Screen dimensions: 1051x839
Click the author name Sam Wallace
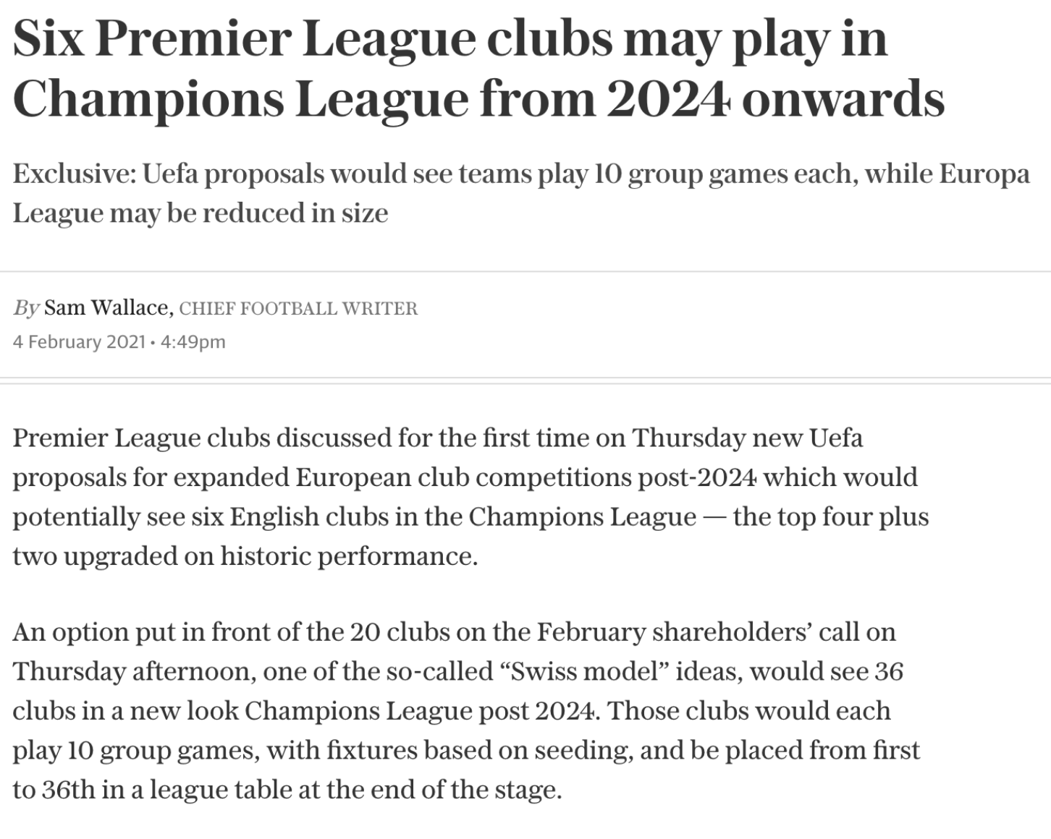109,308
